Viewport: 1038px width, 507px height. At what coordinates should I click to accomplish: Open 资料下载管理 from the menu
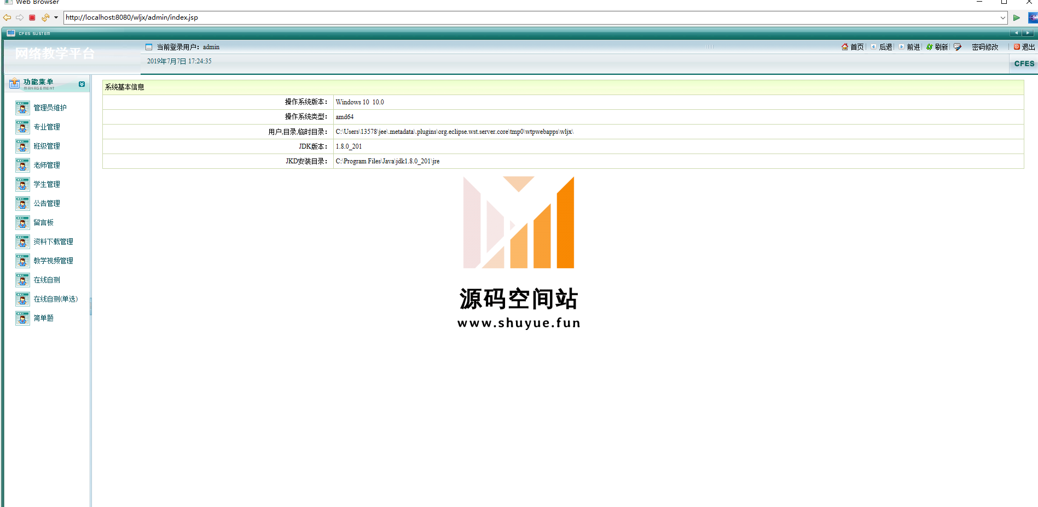click(54, 242)
